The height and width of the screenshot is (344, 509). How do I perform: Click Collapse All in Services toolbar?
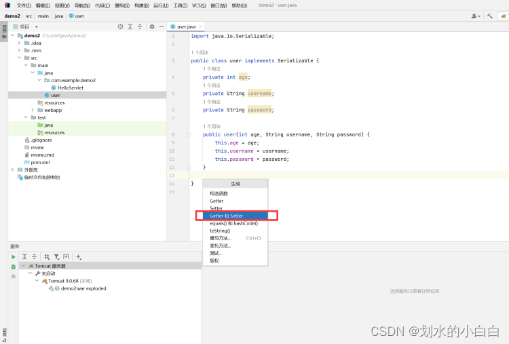pos(35,256)
